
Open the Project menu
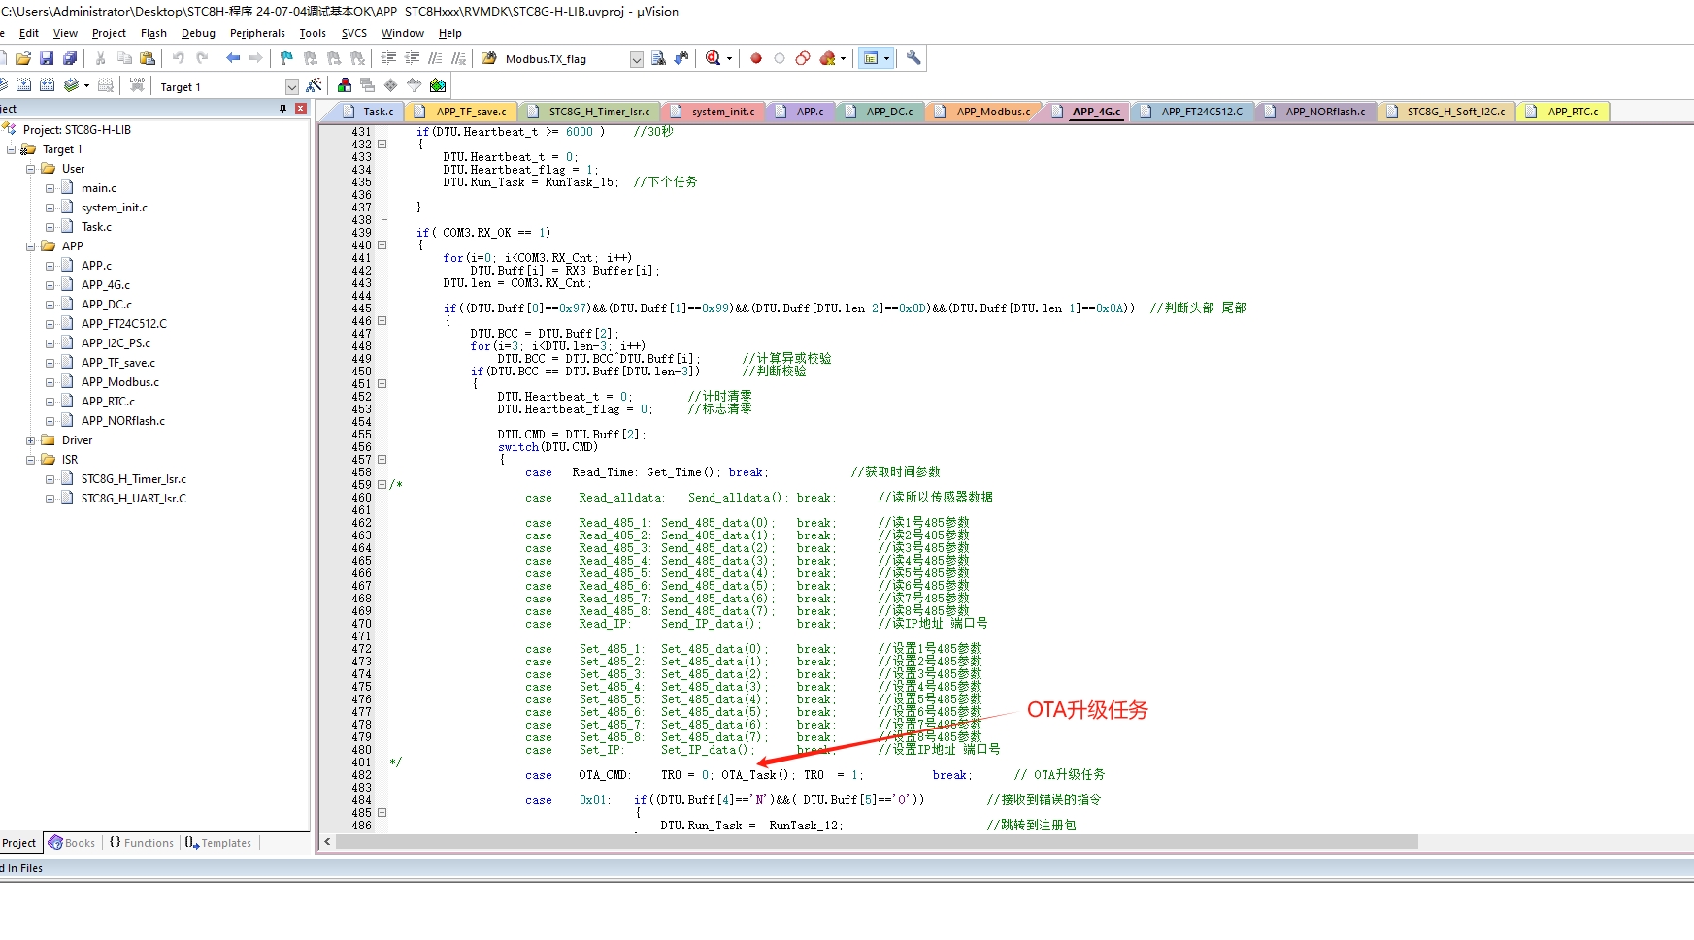[109, 33]
